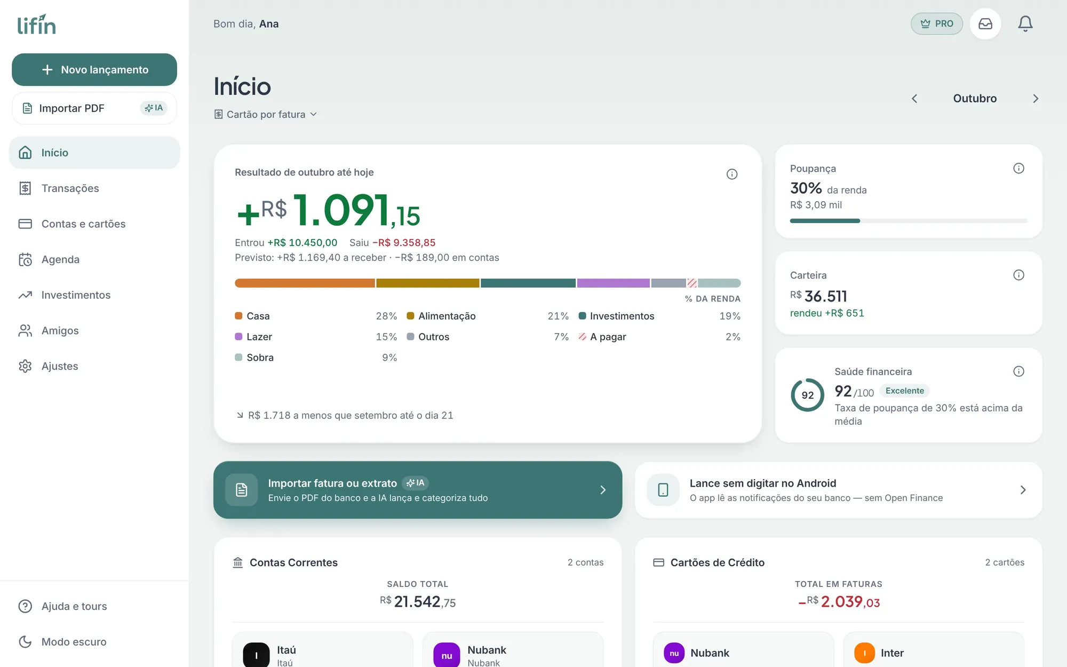Image resolution: width=1067 pixels, height=667 pixels.
Task: Click the Itaú account logo
Action: coord(256,655)
